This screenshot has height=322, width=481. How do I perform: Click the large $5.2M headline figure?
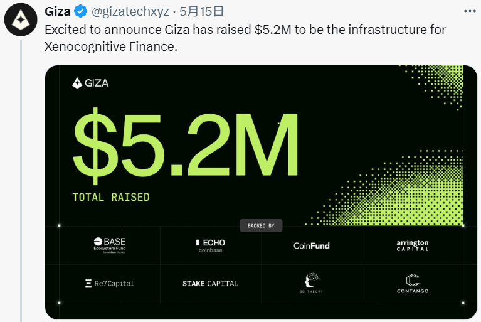(x=186, y=146)
